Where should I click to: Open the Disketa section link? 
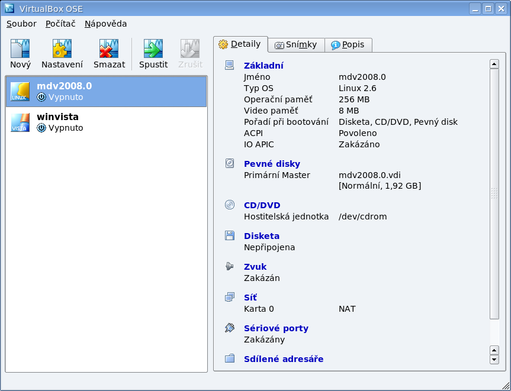click(x=262, y=235)
